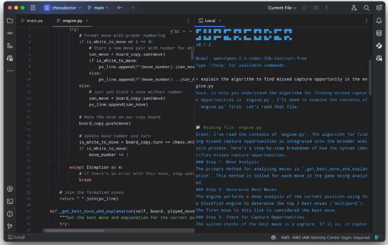
Task: Click the terminal vertical scrollbar thumb
Action: pyautogui.click(x=370, y=78)
